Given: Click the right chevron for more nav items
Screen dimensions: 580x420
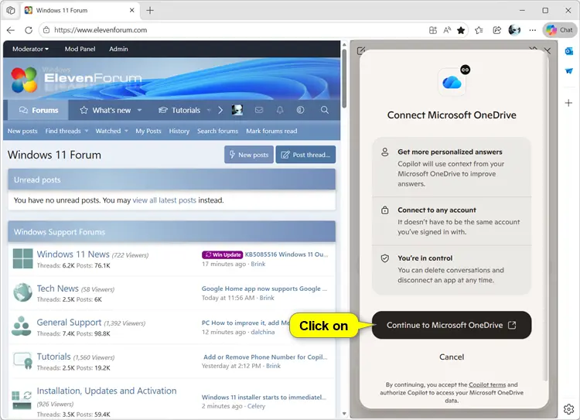Looking at the screenshot, I should tap(220, 111).
